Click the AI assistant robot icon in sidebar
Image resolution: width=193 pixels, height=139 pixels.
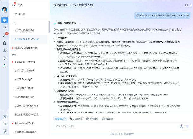[x=4, y=20]
